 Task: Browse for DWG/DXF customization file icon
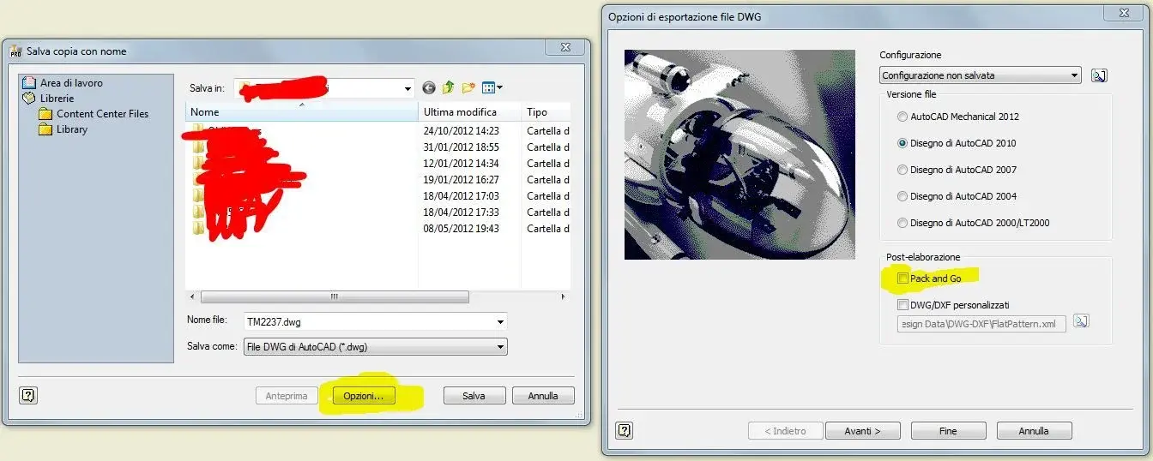tap(1081, 321)
